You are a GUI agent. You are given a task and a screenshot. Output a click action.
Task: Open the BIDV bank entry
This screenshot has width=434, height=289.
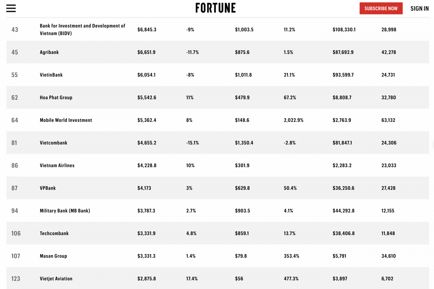pos(82,30)
